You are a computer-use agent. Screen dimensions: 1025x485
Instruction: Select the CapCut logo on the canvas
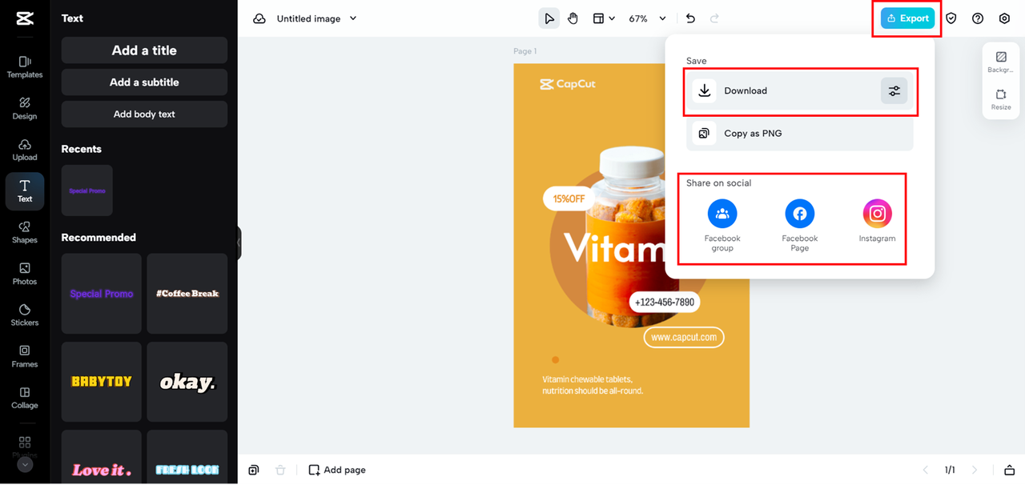tap(567, 84)
